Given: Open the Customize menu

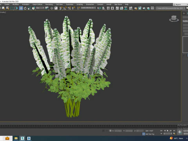Looking at the screenshot, I should coord(70,4).
